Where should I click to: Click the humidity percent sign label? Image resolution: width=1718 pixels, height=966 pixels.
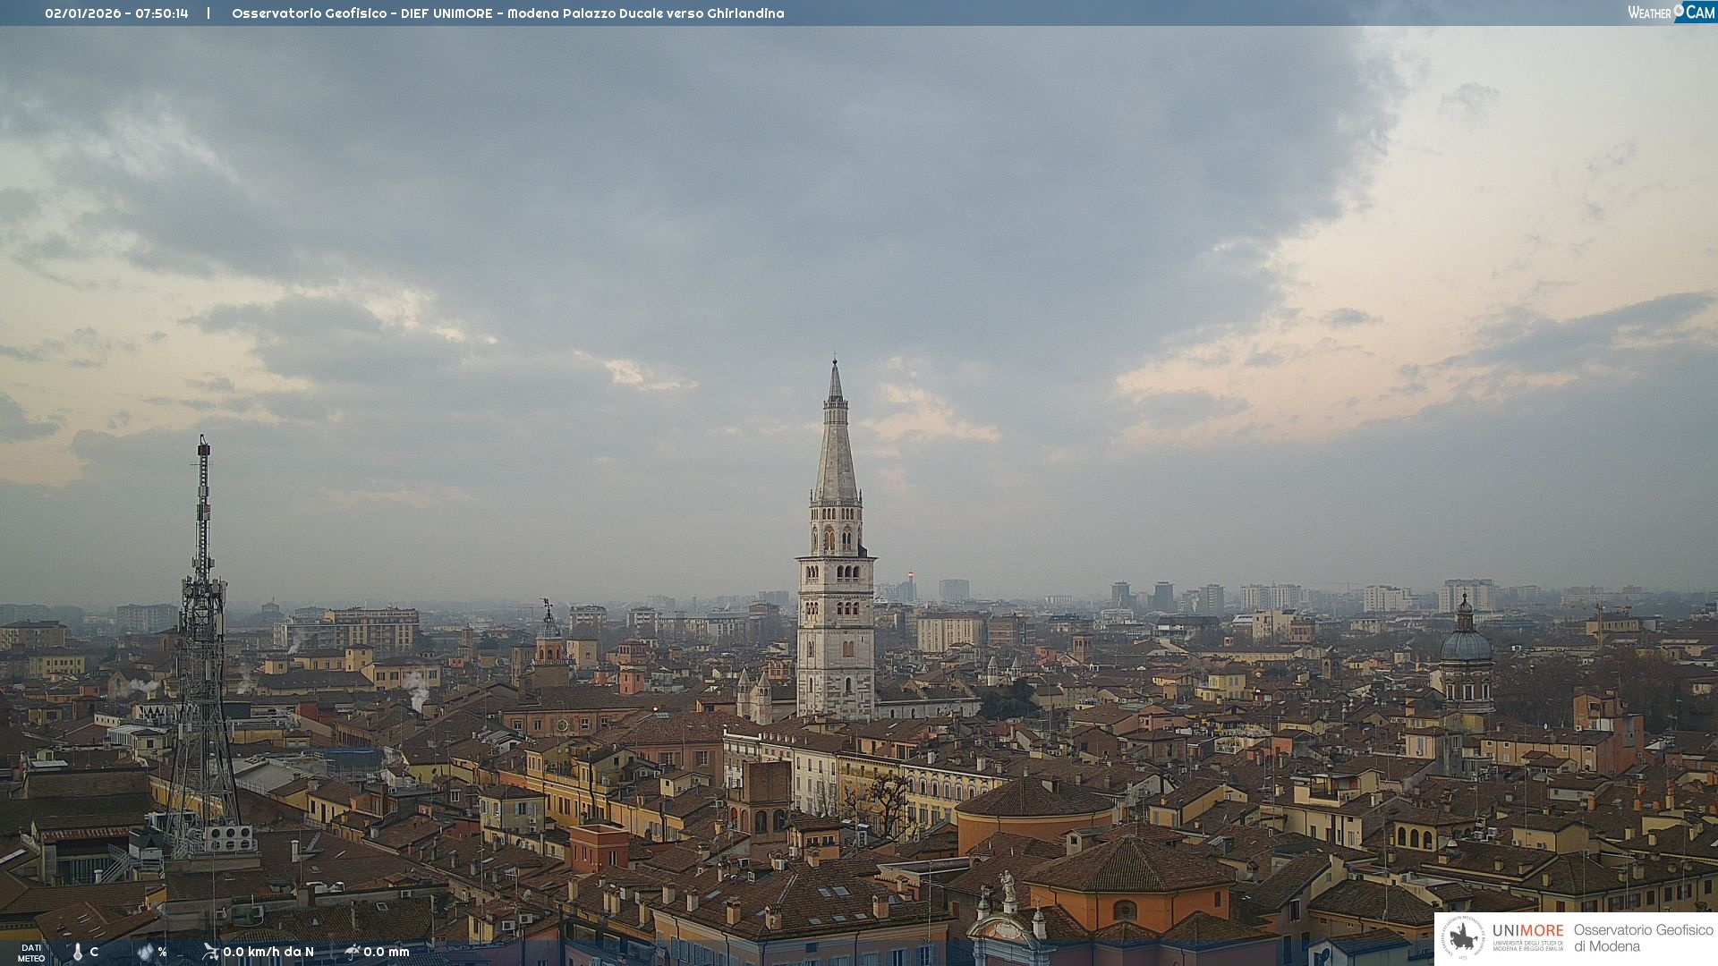coord(162,953)
